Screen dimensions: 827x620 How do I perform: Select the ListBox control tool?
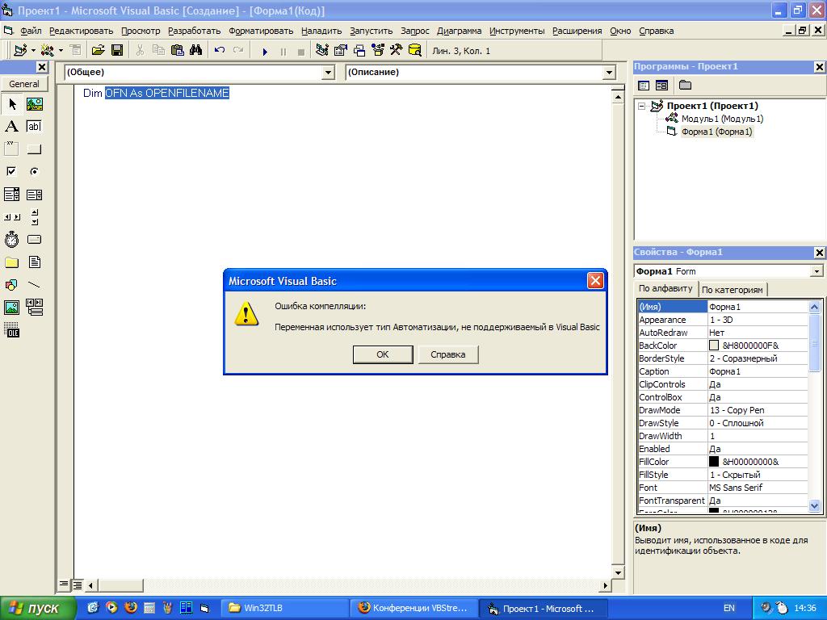pyautogui.click(x=35, y=195)
